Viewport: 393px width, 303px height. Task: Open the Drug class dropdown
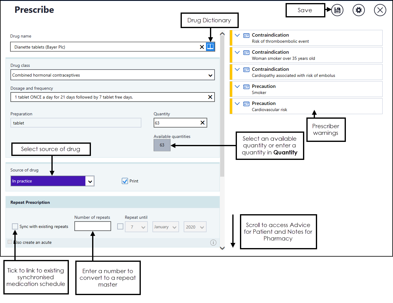click(210, 75)
